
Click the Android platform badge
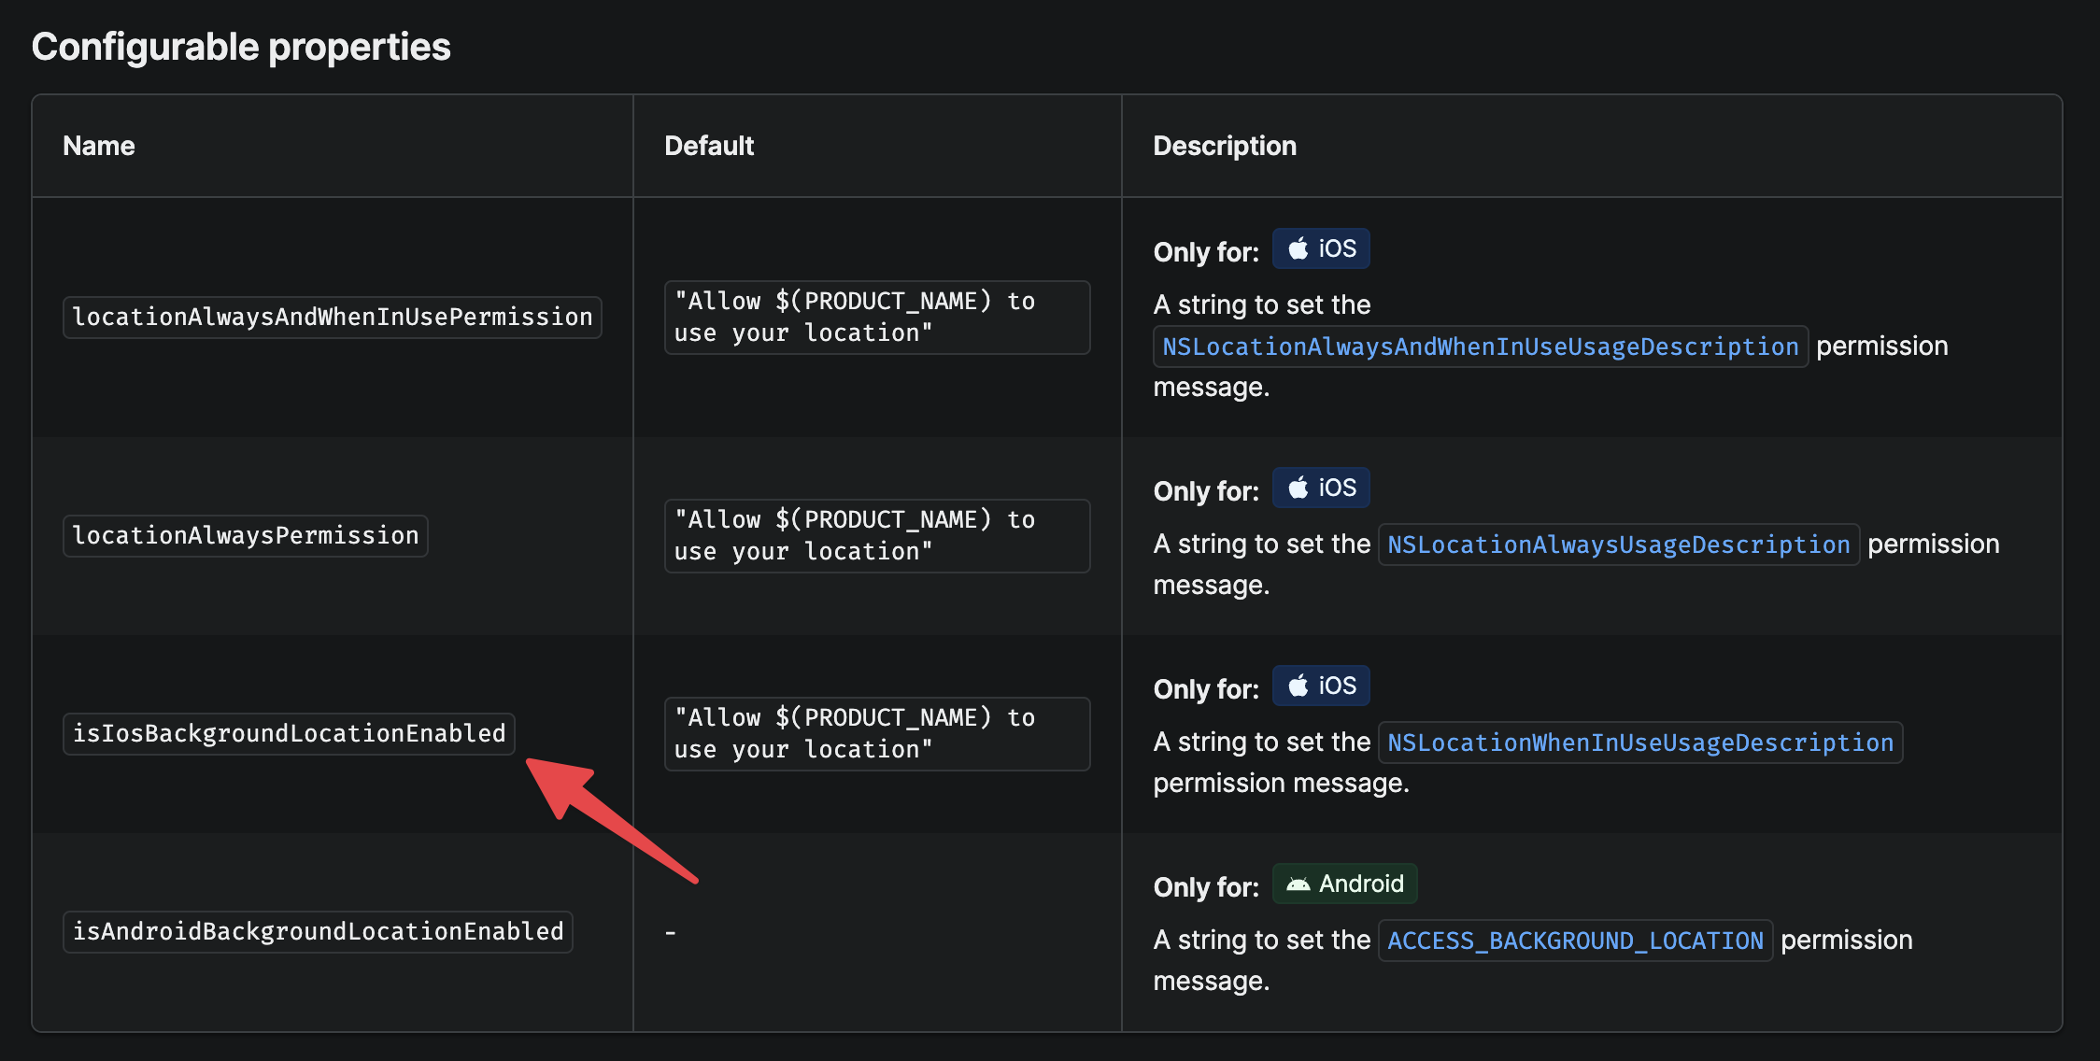click(x=1344, y=884)
